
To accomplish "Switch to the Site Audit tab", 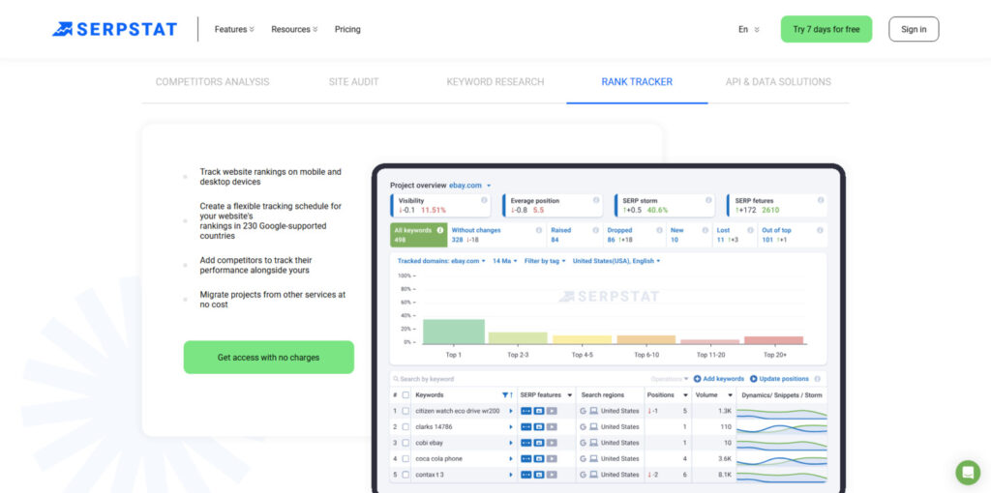I will coord(354,82).
